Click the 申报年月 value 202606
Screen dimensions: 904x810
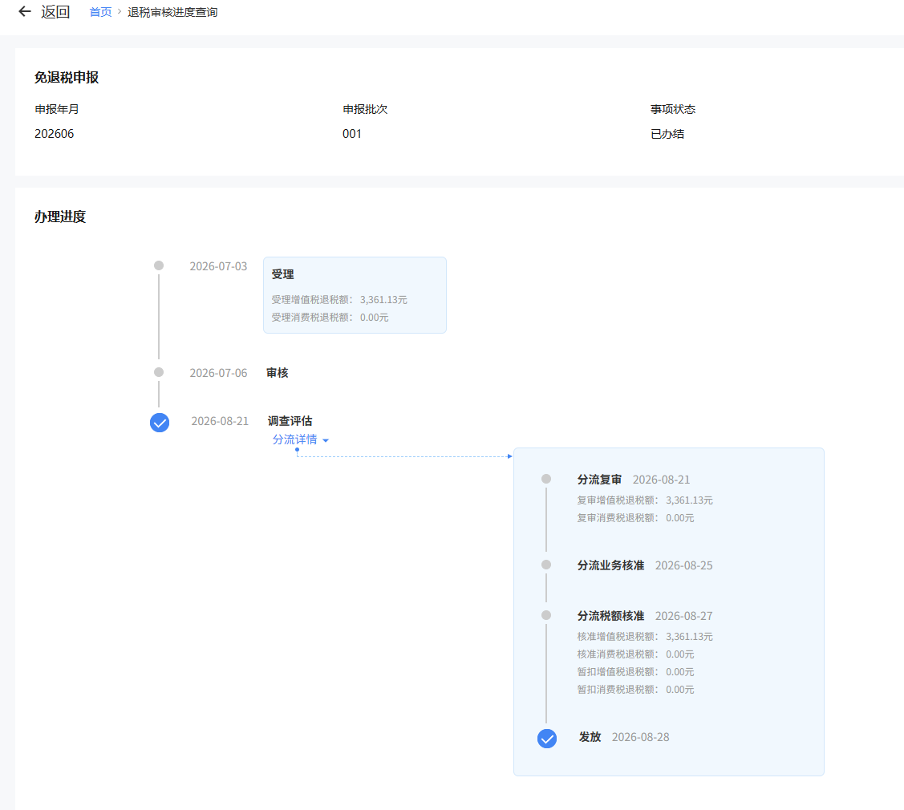tap(55, 134)
